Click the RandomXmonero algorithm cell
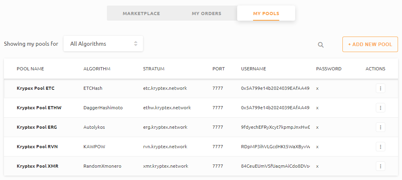402x180 pixels. pos(102,166)
